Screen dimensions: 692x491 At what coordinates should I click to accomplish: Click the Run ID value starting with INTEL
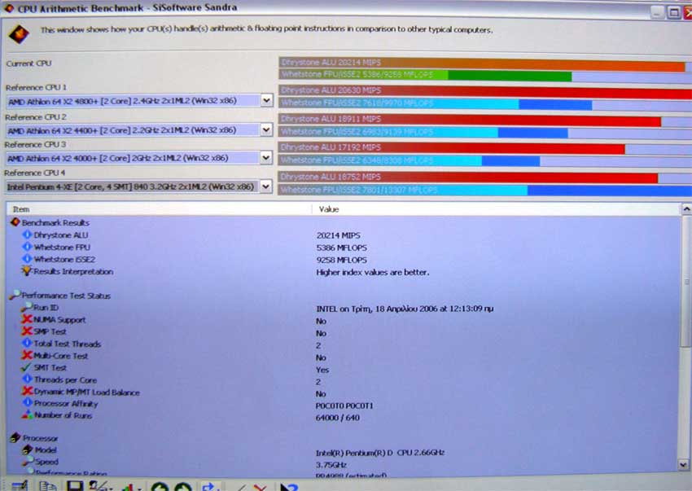[x=405, y=309]
